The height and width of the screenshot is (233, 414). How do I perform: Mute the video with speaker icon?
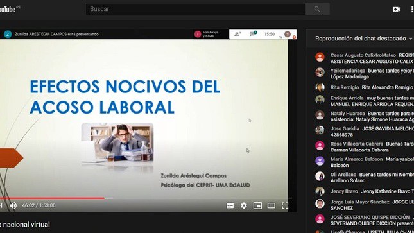point(13,205)
